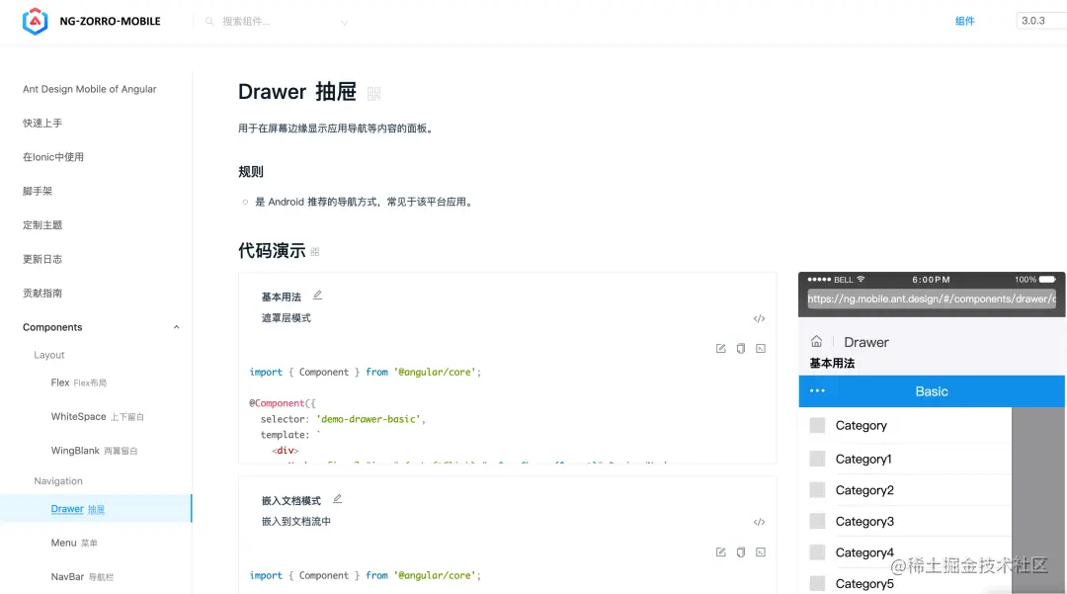Image resolution: width=1067 pixels, height=594 pixels.
Task: Open the QR code icon beside Drawer title
Action: click(x=373, y=93)
